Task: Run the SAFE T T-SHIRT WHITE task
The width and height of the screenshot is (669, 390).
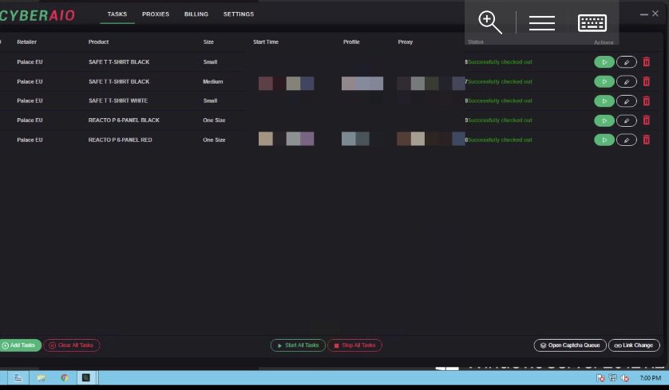Action: (x=604, y=101)
